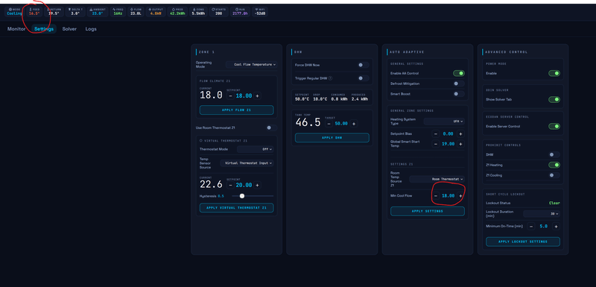The height and width of the screenshot is (287, 596).
Task: Click the Flow chip showing 23.0L
Action: [x=136, y=11]
